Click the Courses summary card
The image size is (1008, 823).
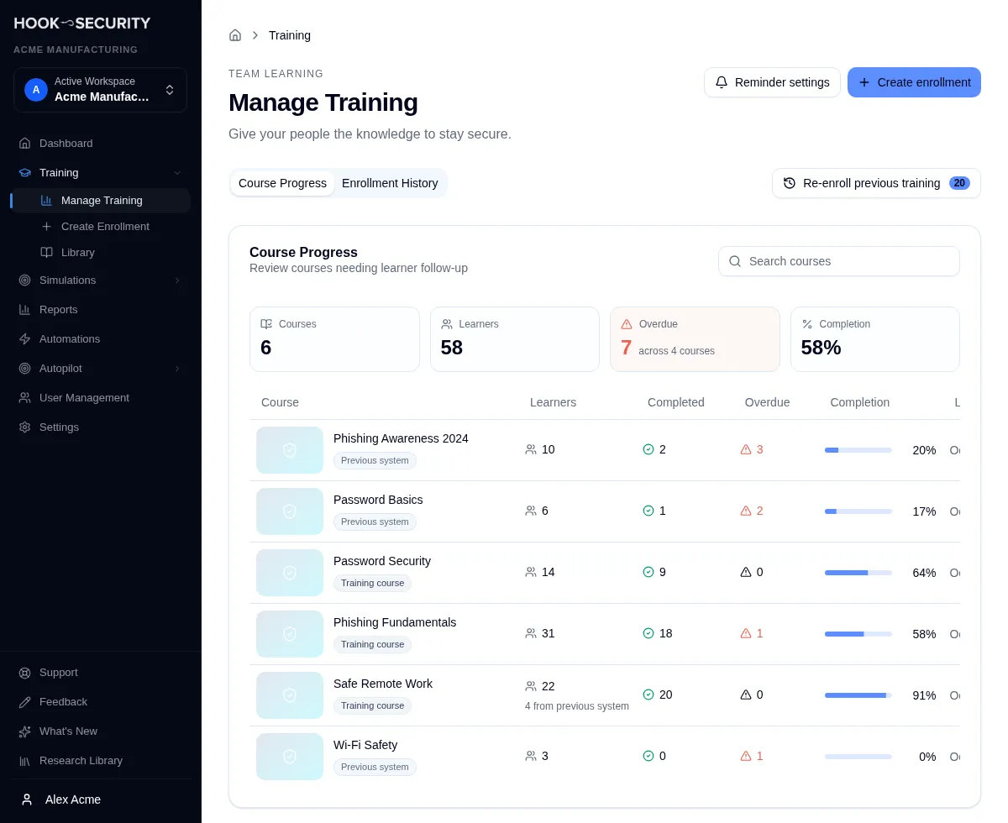click(334, 339)
